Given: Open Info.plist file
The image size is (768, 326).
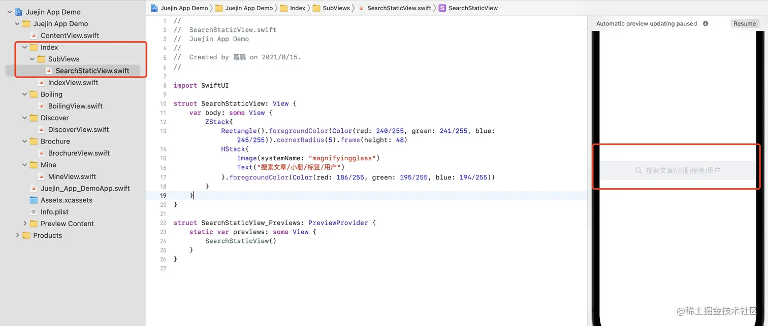Looking at the screenshot, I should pos(54,212).
